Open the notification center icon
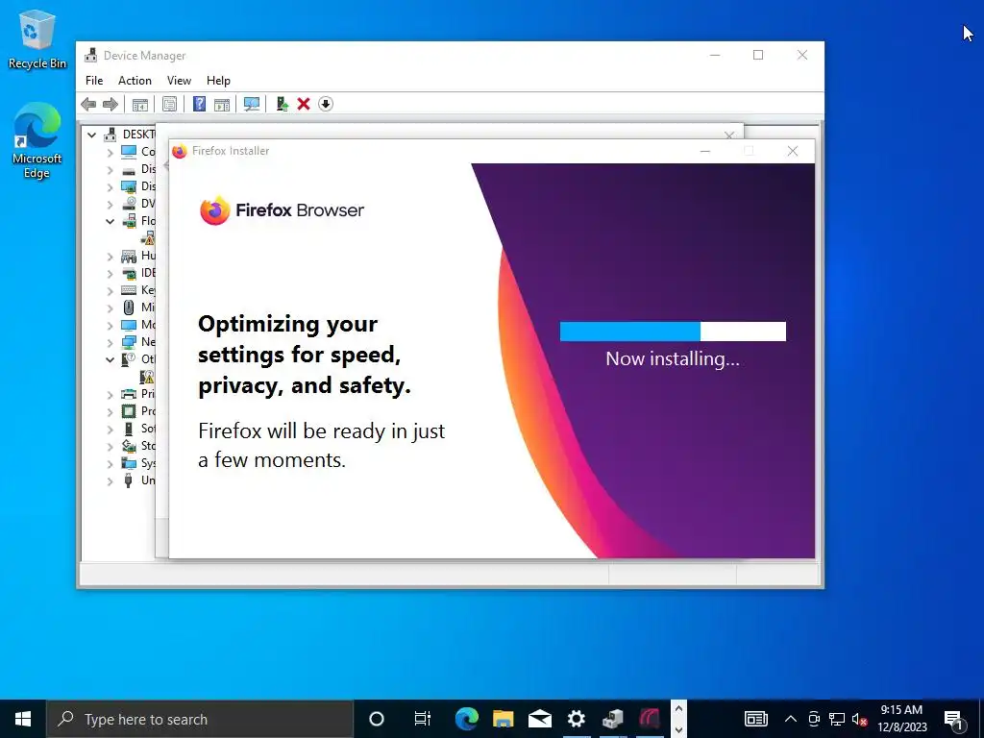The width and height of the screenshot is (984, 738). [x=954, y=719]
